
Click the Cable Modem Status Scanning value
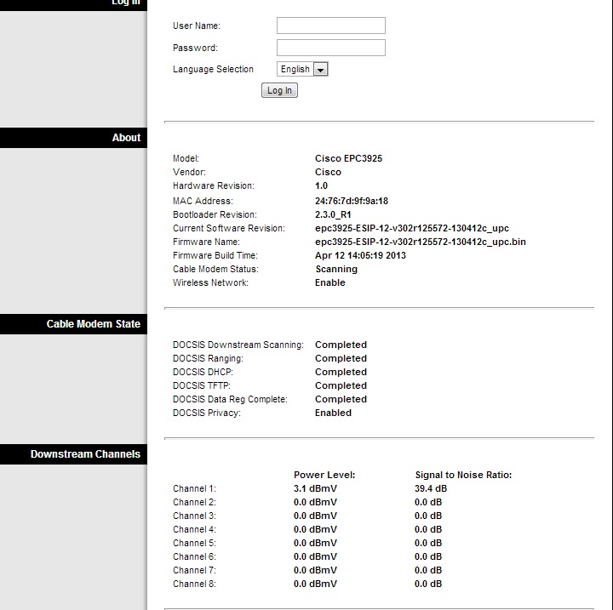[336, 269]
